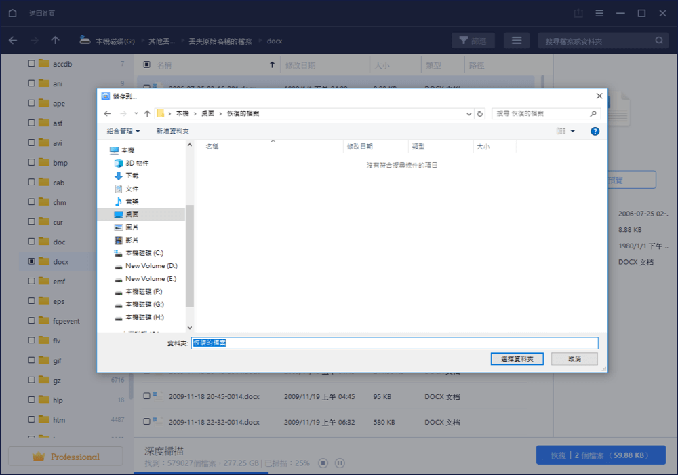This screenshot has width=678, height=475.
Task: Expand 本機 breadcrumb chevron in address bar
Action: 195,113
